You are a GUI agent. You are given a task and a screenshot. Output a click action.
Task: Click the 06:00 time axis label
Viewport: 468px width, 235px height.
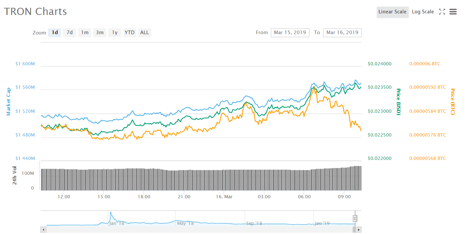coord(304,197)
